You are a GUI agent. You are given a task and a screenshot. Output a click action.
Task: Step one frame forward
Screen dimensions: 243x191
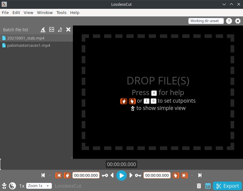(x=131, y=175)
